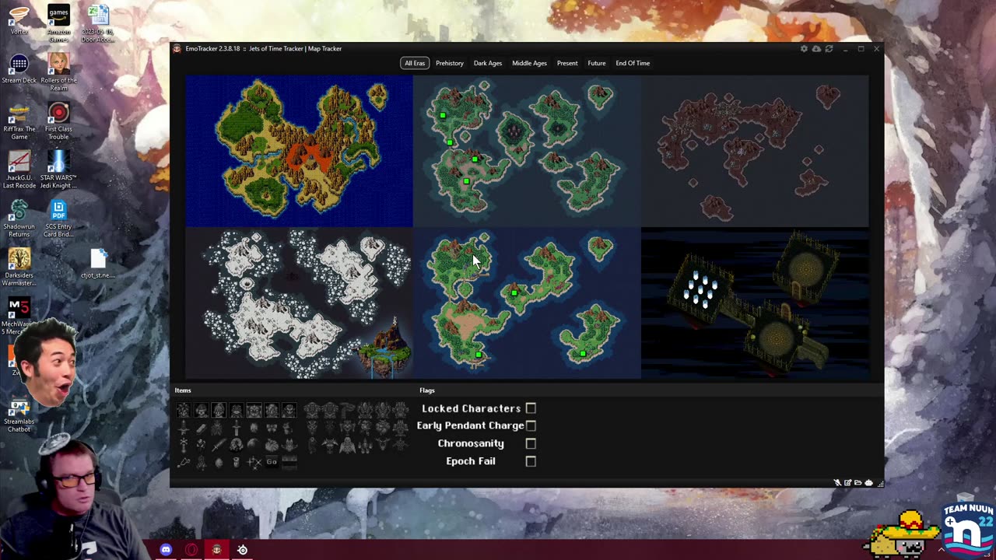Enable the Early Pendant Charge checkbox
The image size is (996, 560).
531,425
